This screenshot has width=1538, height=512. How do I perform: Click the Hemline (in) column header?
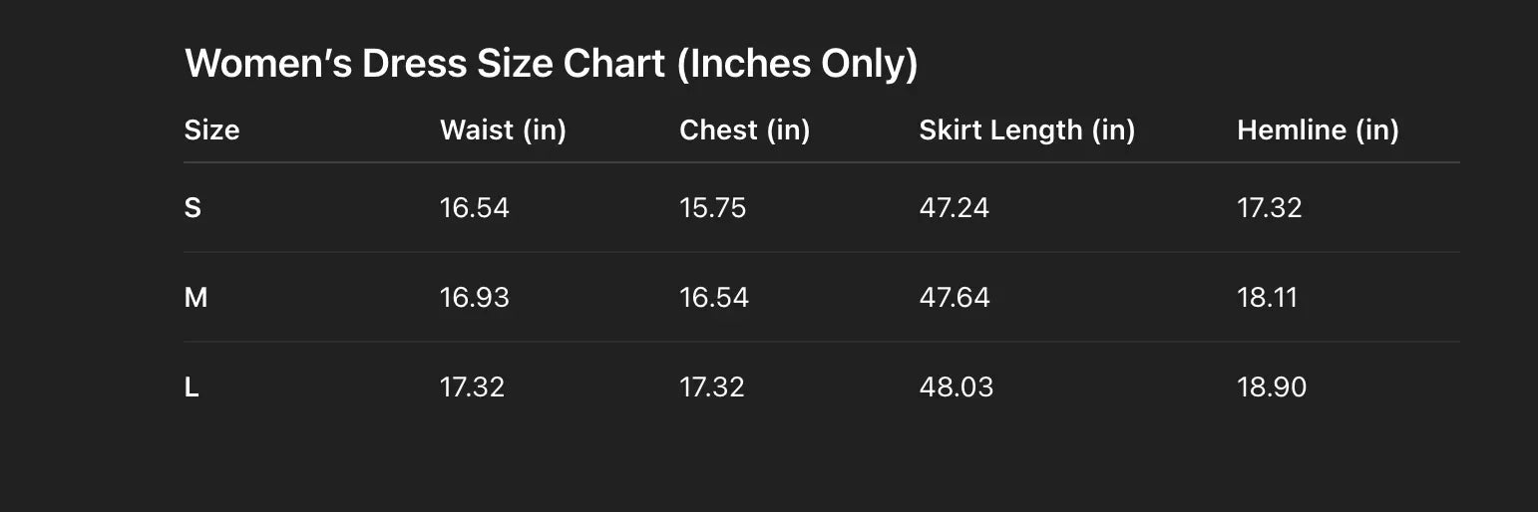tap(1318, 130)
